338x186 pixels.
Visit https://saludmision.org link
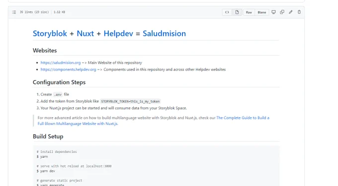[x=61, y=63]
